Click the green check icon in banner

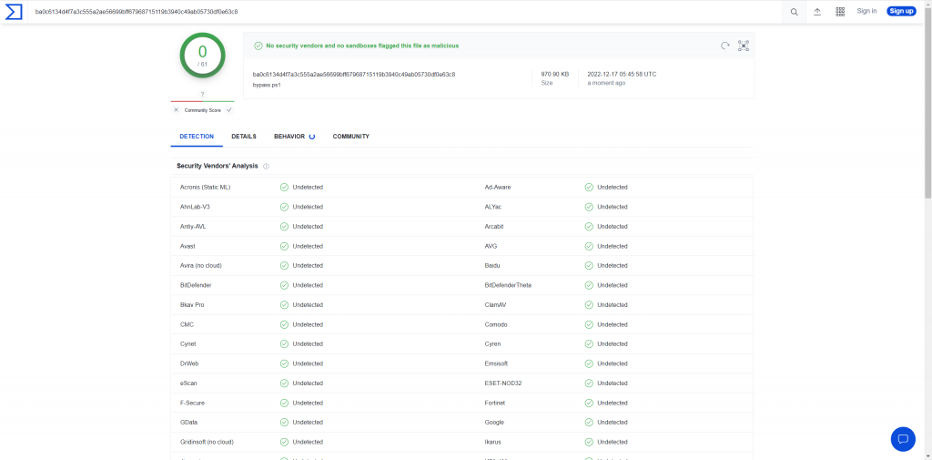click(258, 46)
